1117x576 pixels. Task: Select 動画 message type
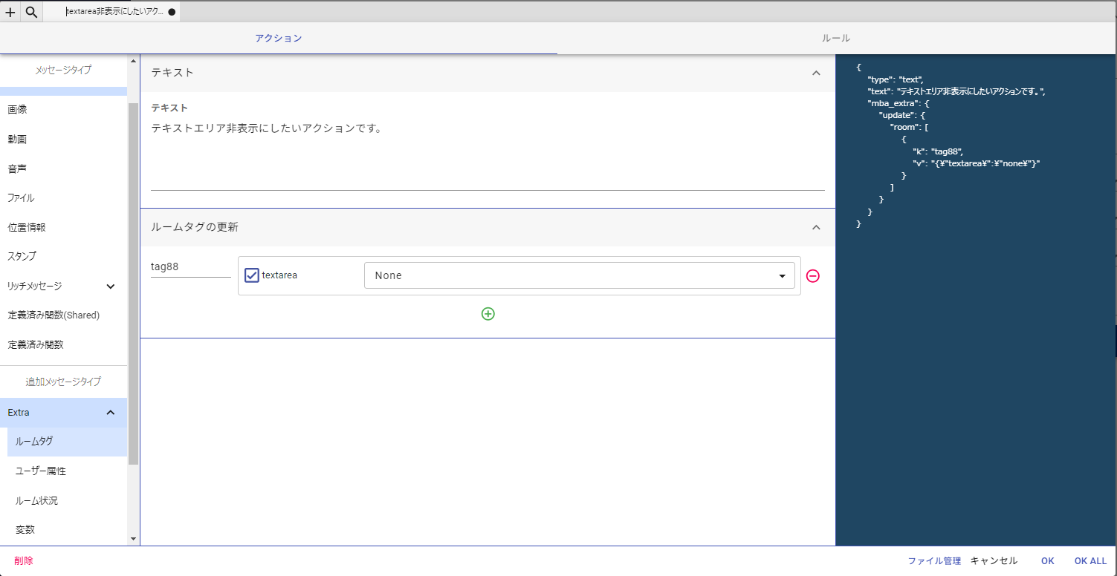[x=63, y=139]
